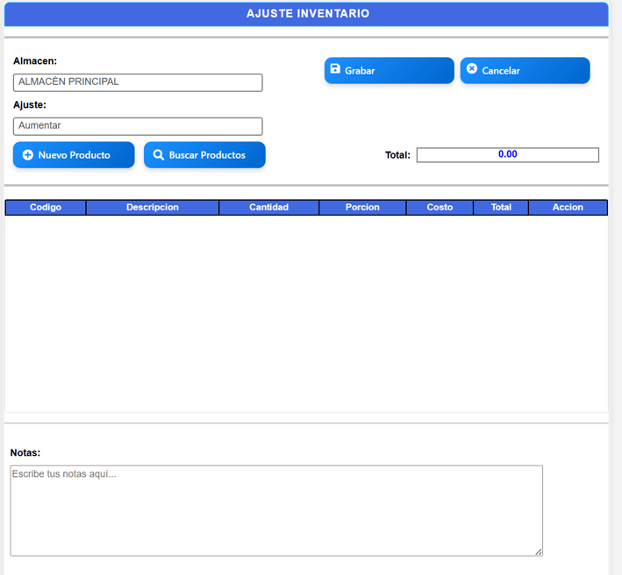Add a new product with Nuevo Producto

coord(74,155)
